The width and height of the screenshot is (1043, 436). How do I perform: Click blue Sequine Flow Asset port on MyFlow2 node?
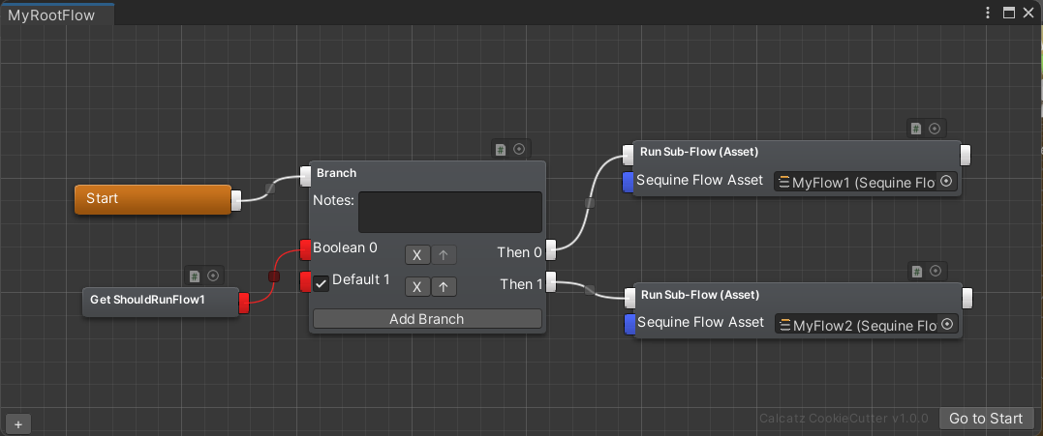point(629,325)
